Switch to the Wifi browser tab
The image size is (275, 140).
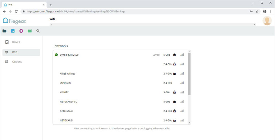click(24, 5)
